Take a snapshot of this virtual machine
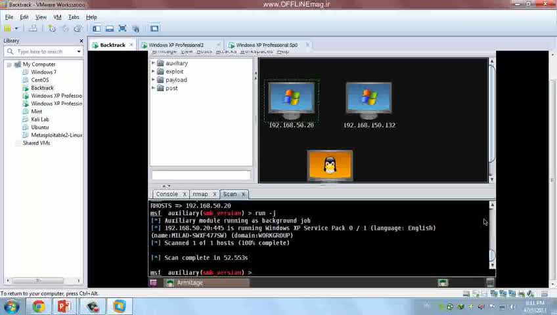Viewport: 557px width, 315px height. (52, 28)
